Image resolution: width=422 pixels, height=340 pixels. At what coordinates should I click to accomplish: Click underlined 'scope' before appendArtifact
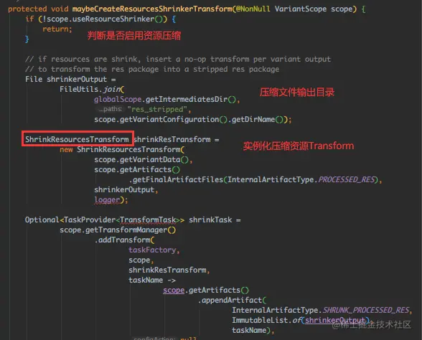click(x=174, y=290)
